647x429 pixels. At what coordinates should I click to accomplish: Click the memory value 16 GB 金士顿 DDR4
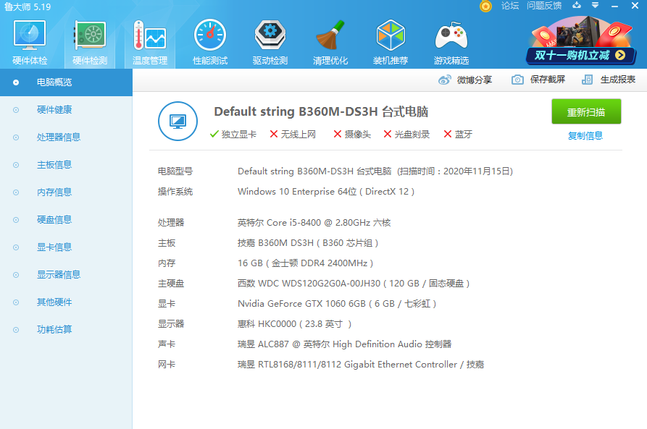(305, 263)
